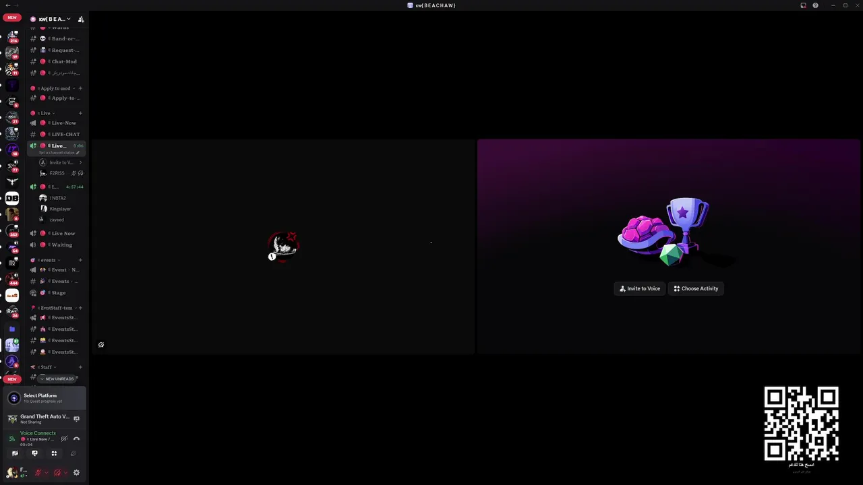Open the activities launcher icon in voice panel
This screenshot has width=863, height=485.
(x=54, y=453)
